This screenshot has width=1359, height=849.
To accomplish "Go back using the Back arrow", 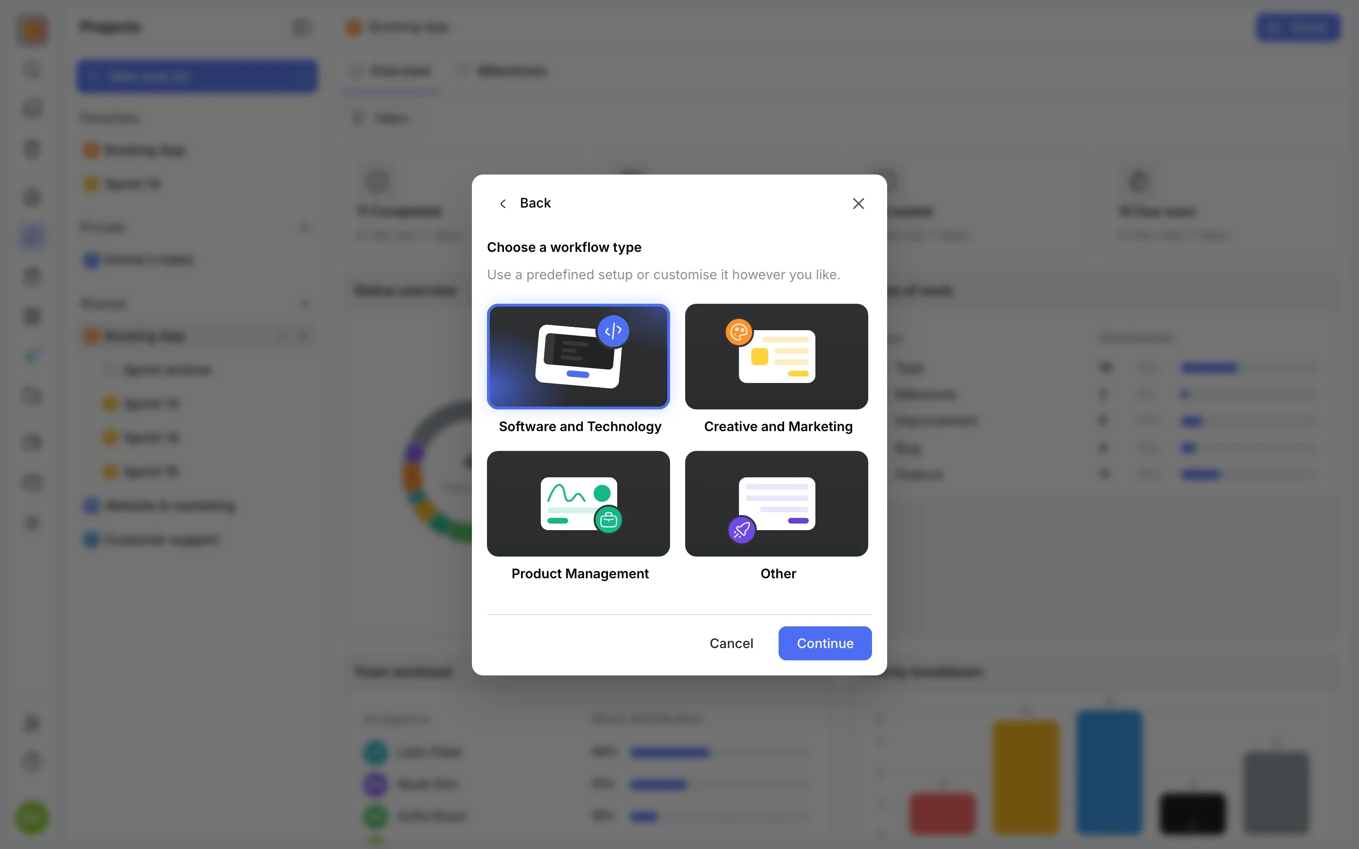I will click(503, 203).
